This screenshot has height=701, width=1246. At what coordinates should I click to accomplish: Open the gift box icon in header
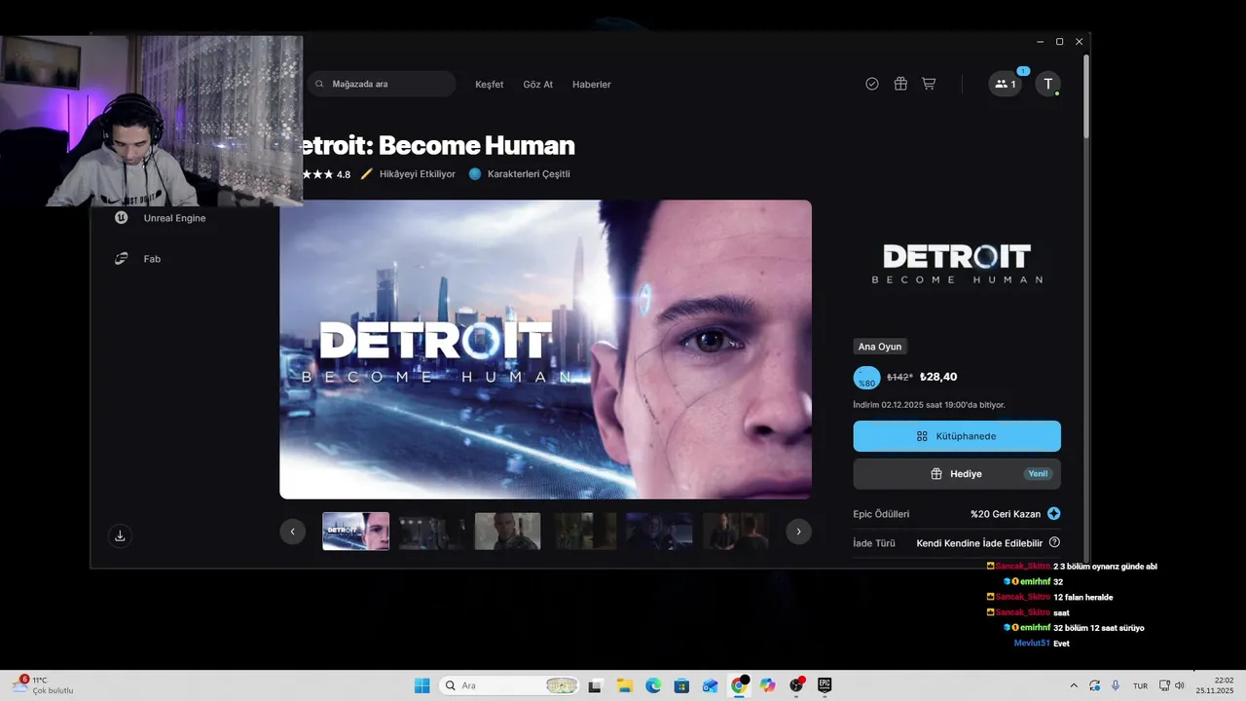click(x=900, y=84)
